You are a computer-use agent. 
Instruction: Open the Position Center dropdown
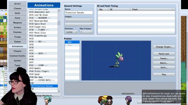tap(71, 32)
